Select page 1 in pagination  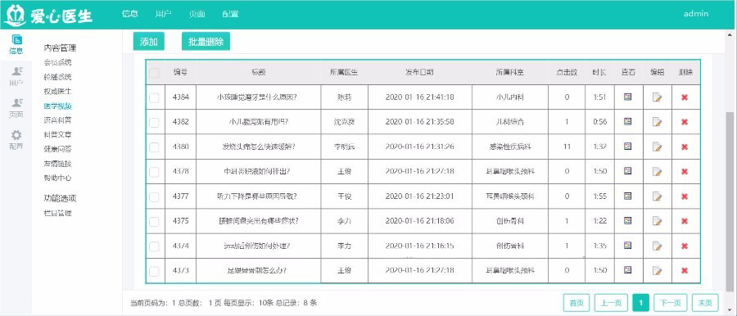click(641, 303)
